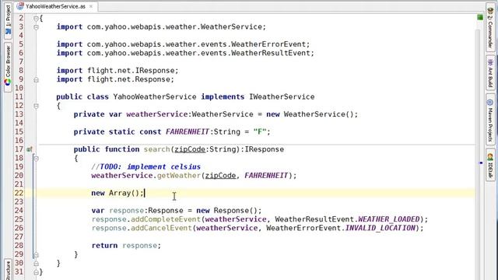This screenshot has height=280, width=498.
Task: Click flight.net.Response import on line 9
Action: 115,79
